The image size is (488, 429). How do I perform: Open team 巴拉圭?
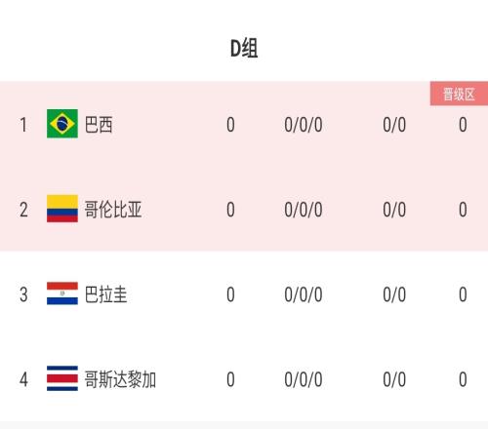[105, 294]
